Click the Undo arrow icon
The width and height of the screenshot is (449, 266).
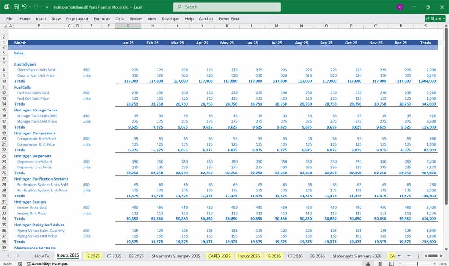(24, 7)
